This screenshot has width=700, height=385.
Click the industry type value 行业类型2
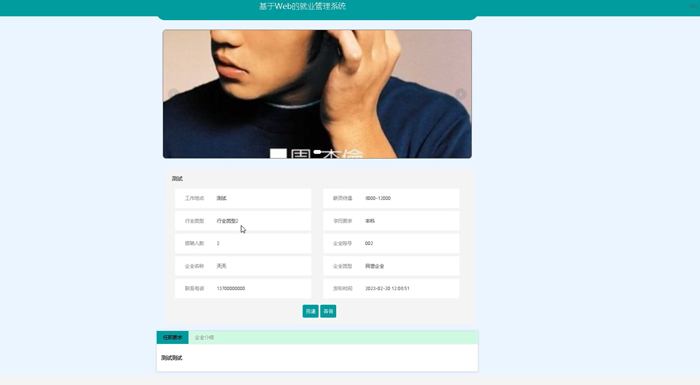coord(227,221)
